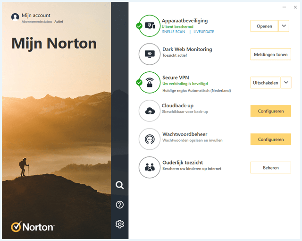The width and height of the screenshot is (302, 241).
Task: Click 'Huidige regio: Automatisch (Nederland)' text
Action: pos(197,90)
